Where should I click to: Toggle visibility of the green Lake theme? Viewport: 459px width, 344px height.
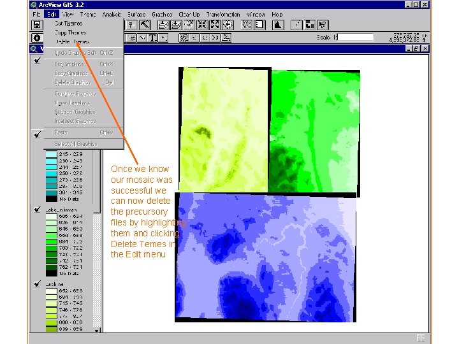pos(37,210)
